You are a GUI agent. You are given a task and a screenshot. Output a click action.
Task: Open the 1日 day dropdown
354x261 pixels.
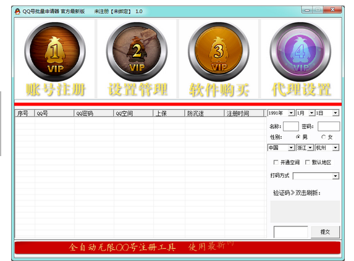tap(335, 113)
